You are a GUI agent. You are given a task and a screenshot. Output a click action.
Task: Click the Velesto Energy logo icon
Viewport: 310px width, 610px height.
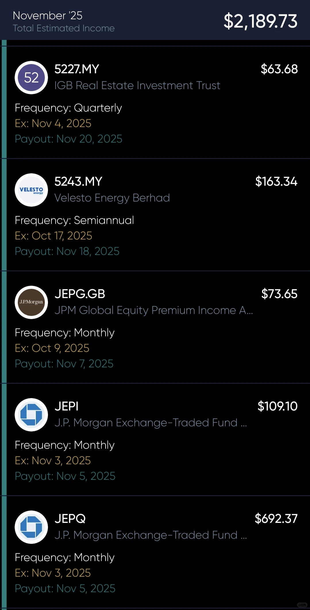31,190
